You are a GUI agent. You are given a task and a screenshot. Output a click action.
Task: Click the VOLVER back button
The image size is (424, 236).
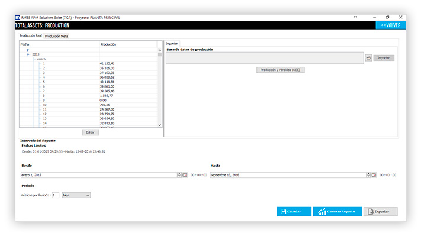390,25
